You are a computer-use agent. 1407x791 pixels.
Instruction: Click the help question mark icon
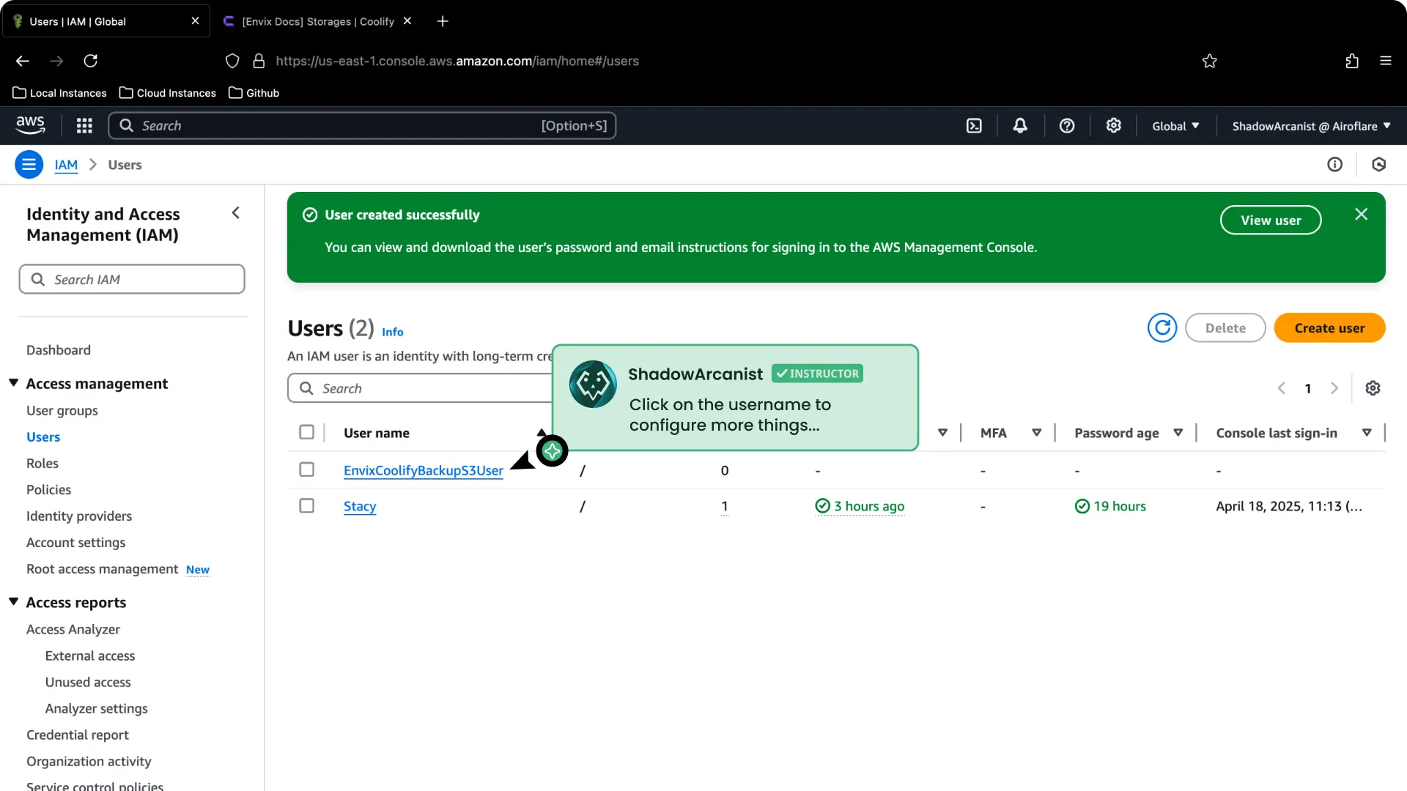pyautogui.click(x=1066, y=125)
